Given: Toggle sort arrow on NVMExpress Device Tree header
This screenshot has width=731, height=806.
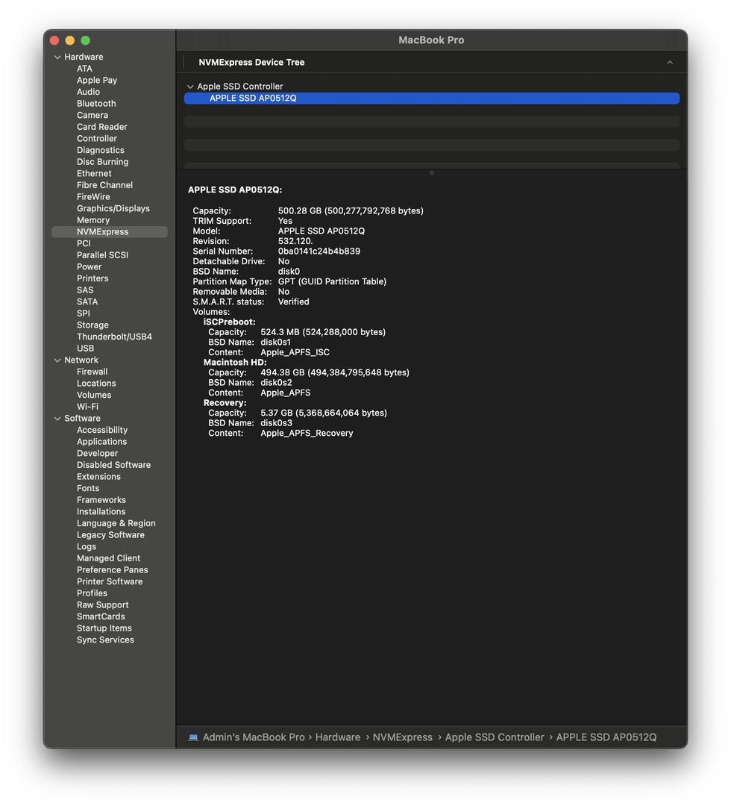Looking at the screenshot, I should [x=670, y=62].
